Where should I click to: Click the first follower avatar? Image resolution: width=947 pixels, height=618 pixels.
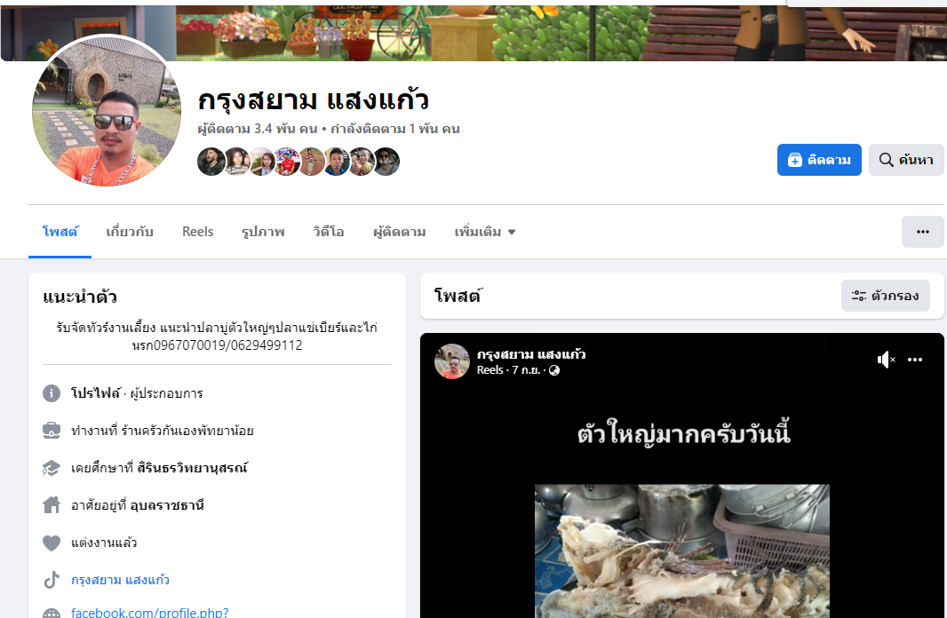pos(211,161)
